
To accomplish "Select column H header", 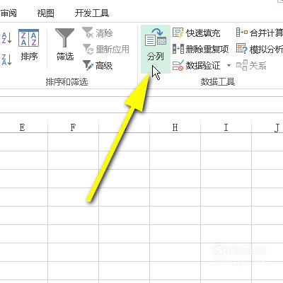I will tap(175, 127).
